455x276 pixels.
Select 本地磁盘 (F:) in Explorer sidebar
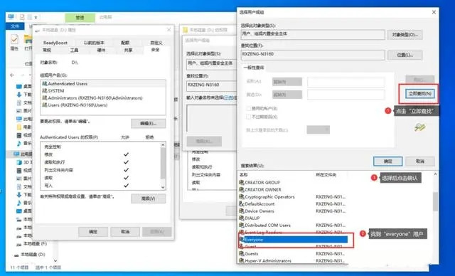click(x=36, y=243)
